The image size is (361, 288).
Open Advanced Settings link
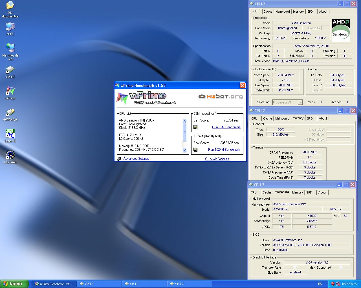(x=136, y=159)
